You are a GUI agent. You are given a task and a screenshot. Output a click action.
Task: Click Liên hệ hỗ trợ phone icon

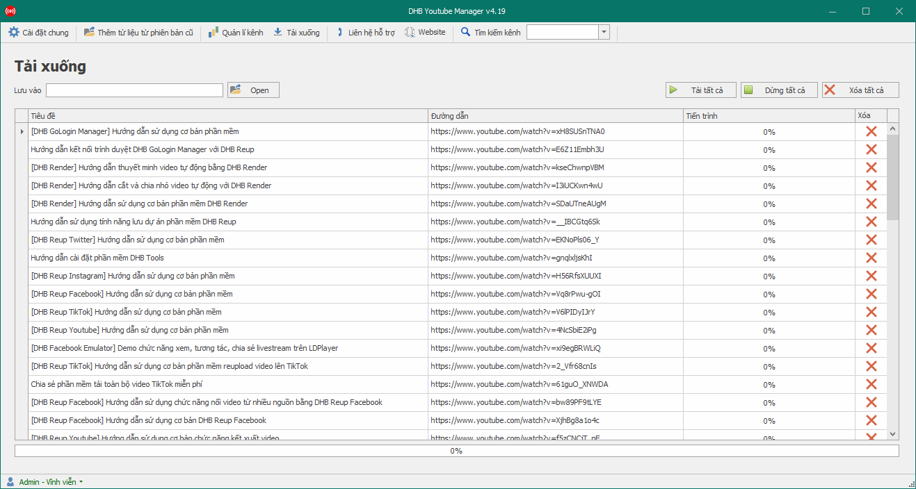click(x=339, y=33)
